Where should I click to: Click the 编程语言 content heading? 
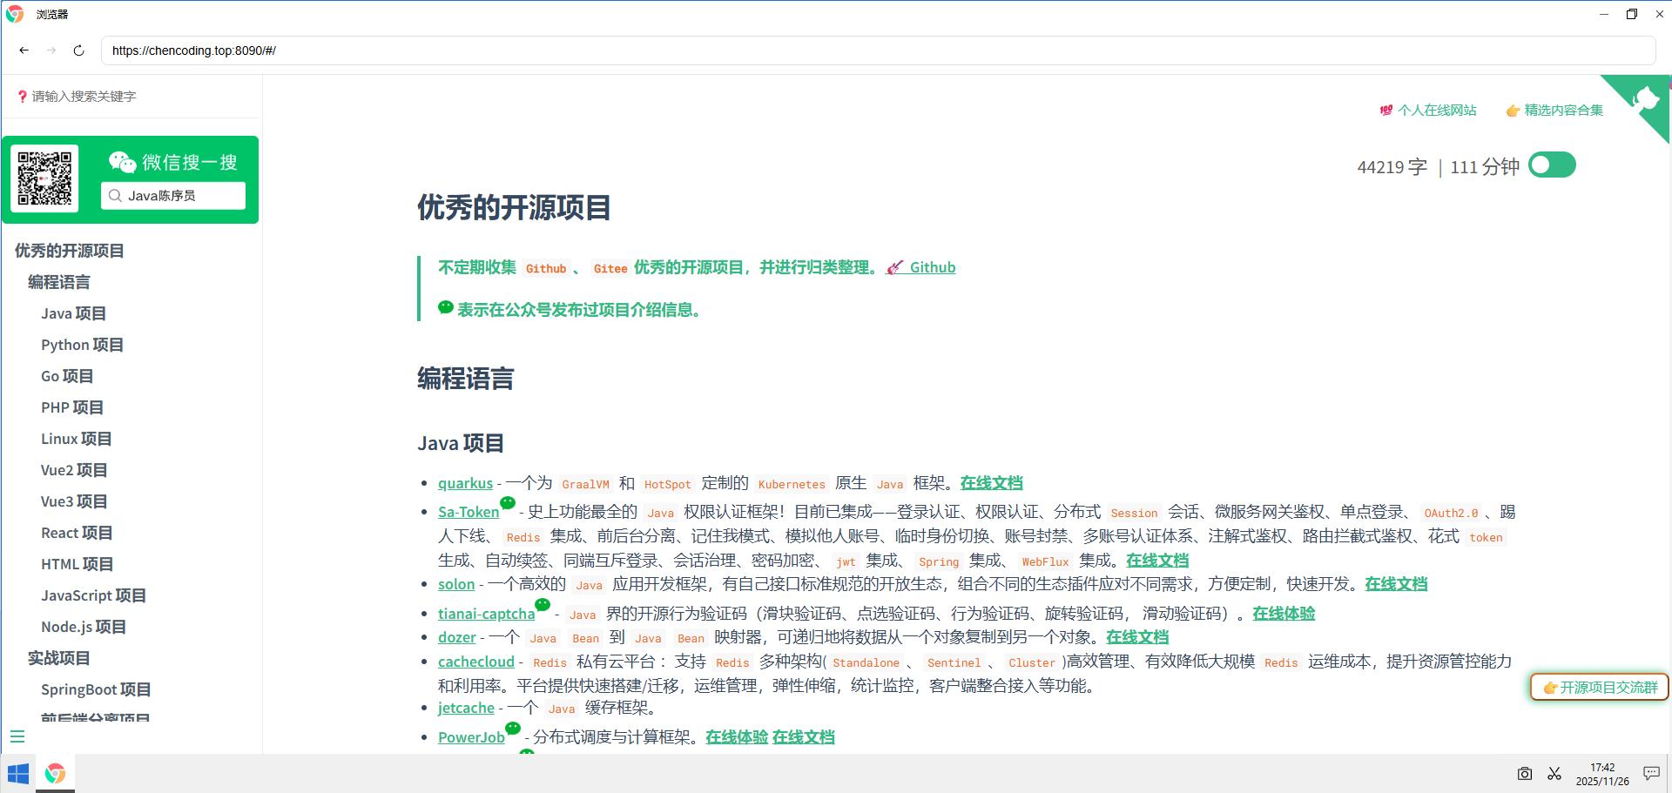point(466,379)
